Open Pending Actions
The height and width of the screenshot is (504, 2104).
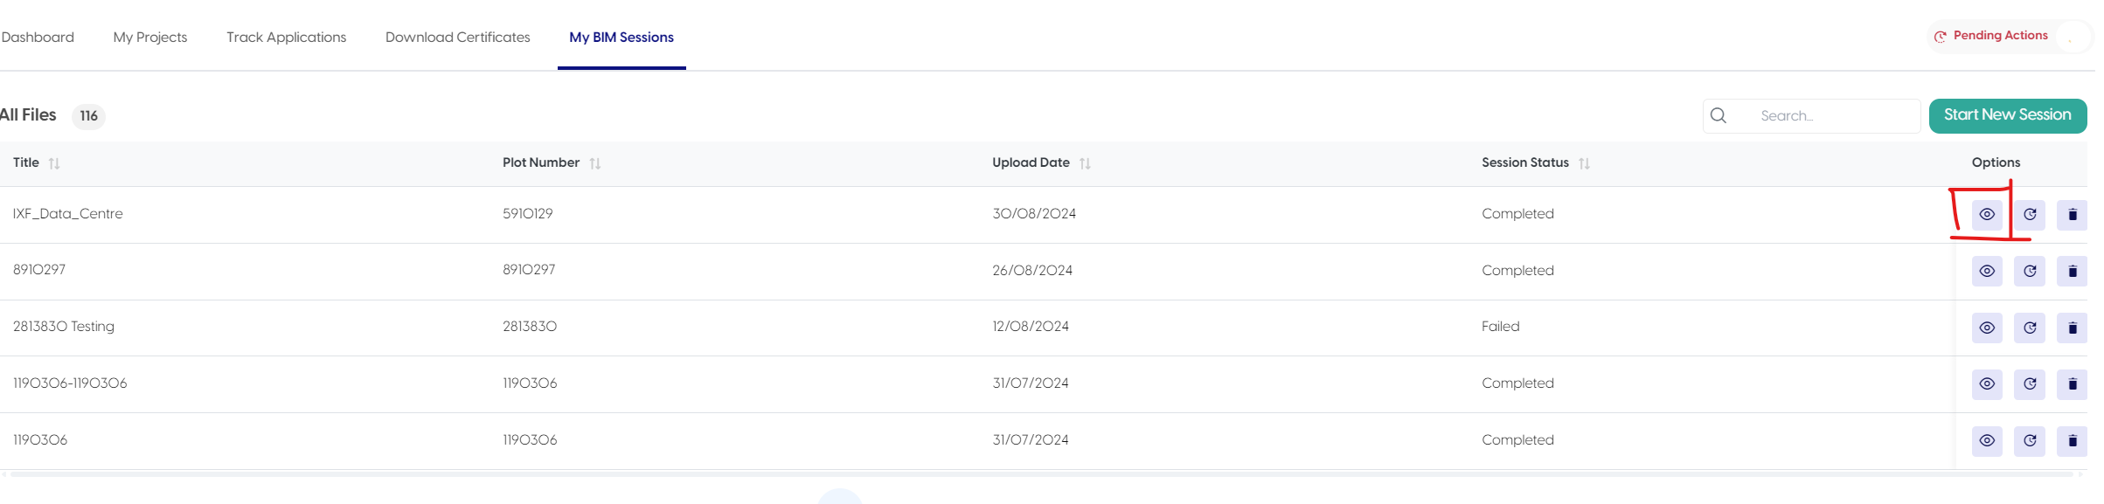(1999, 36)
